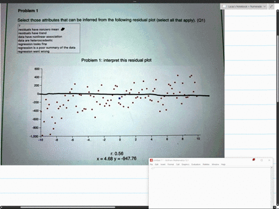Open the Help menu in Mathematica
Viewport: 279px width, 209px height.
(x=223, y=164)
